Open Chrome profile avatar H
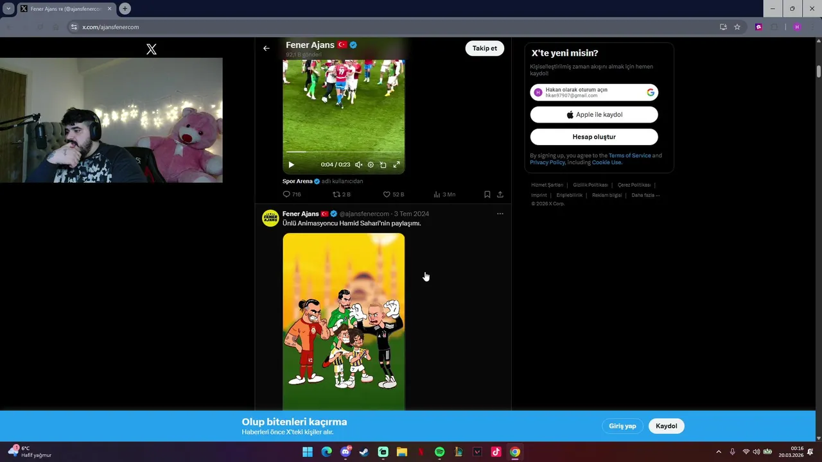 [x=797, y=27]
